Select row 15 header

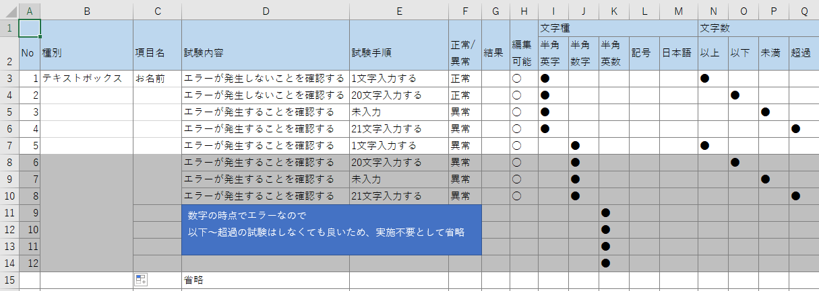[x=9, y=280]
